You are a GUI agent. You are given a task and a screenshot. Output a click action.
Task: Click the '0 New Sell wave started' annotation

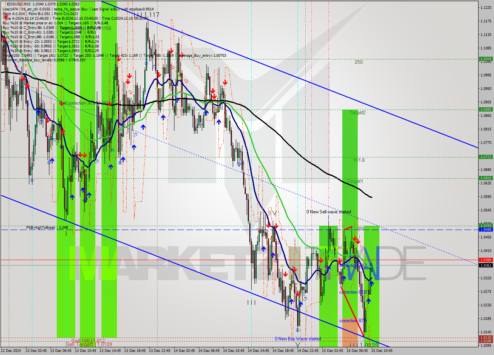[x=329, y=212]
